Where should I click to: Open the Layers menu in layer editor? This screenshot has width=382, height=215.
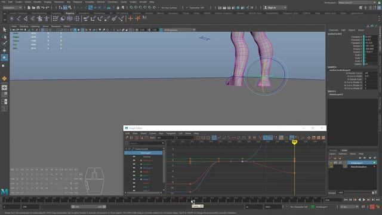coord(332,154)
